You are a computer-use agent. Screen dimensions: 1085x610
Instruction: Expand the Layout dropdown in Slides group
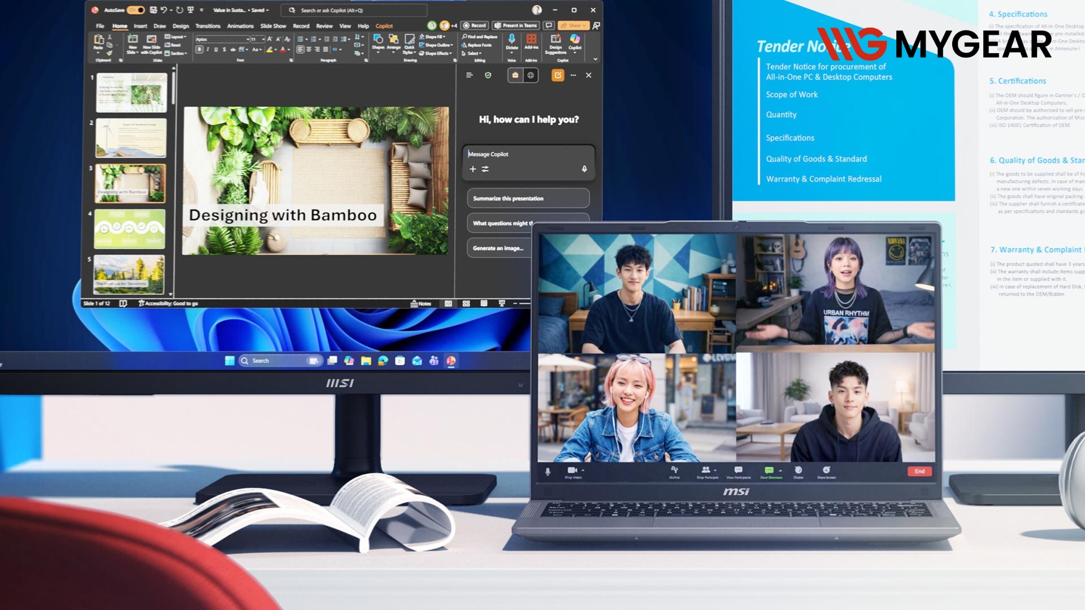175,37
